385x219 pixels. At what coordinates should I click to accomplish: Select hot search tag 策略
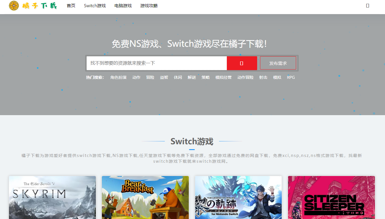point(206,77)
